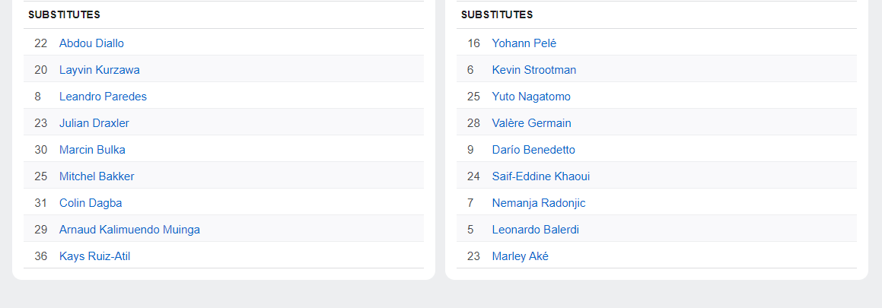This screenshot has width=882, height=308.
Task: Click on Marley Aké
Action: tap(520, 256)
